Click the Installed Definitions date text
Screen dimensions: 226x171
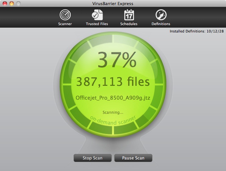[x=197, y=31]
